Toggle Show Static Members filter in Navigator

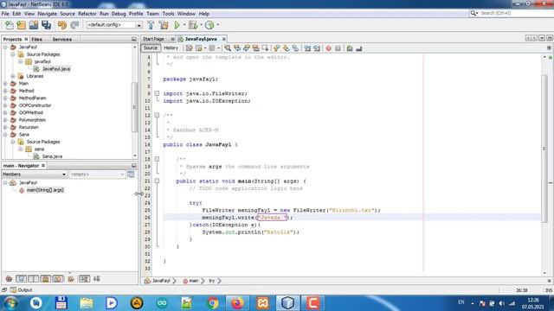[x=33, y=279]
